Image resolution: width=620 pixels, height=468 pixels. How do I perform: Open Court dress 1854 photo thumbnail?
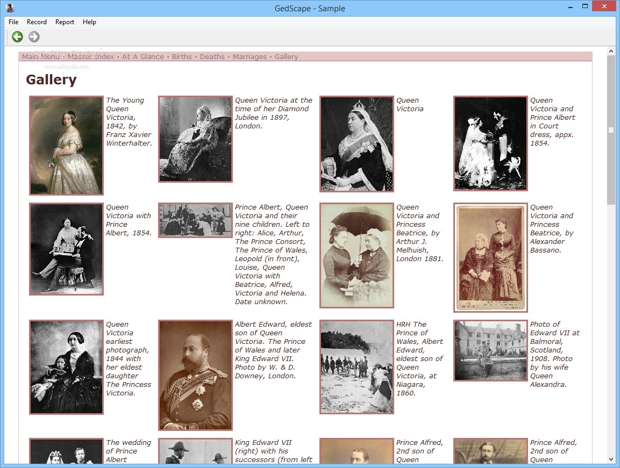point(490,143)
